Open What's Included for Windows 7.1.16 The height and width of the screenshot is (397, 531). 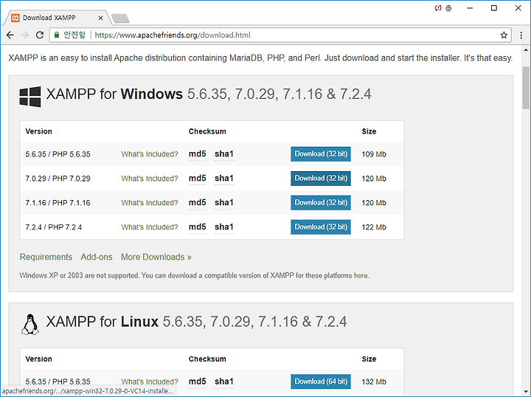tap(149, 203)
